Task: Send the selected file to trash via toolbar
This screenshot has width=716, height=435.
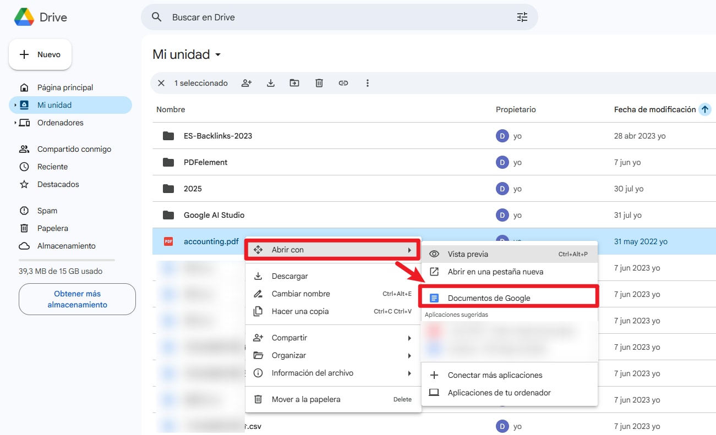Action: [319, 82]
